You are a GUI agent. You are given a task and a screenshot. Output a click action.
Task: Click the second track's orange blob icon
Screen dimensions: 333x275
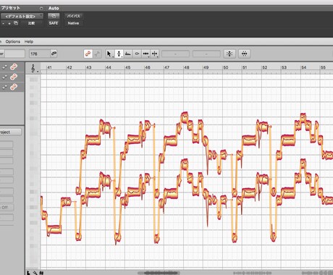[14, 77]
